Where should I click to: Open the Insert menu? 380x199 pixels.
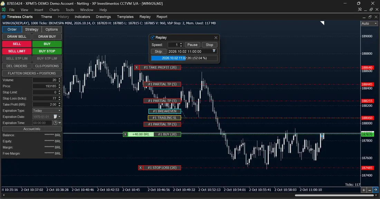click(39, 10)
